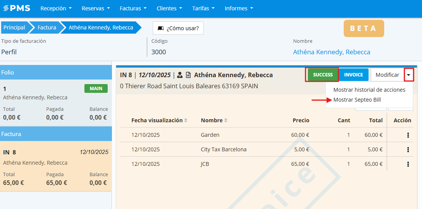Go to Principal breadcrumb
422x209 pixels.
pos(14,28)
